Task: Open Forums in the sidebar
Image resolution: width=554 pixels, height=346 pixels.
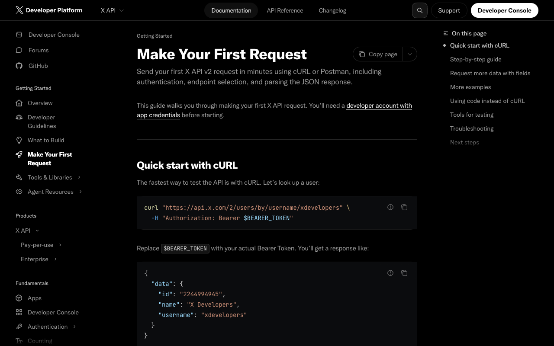Action: [39, 50]
